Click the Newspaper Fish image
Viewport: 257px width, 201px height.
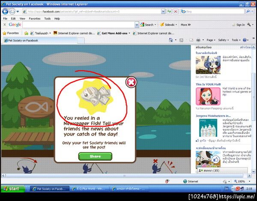pos(96,96)
